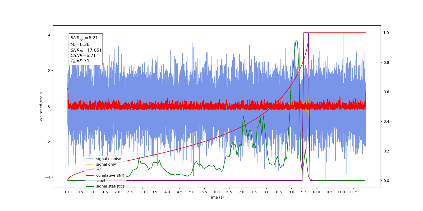Select the 'MF' legend label
The image size is (423, 211).
pos(99,170)
